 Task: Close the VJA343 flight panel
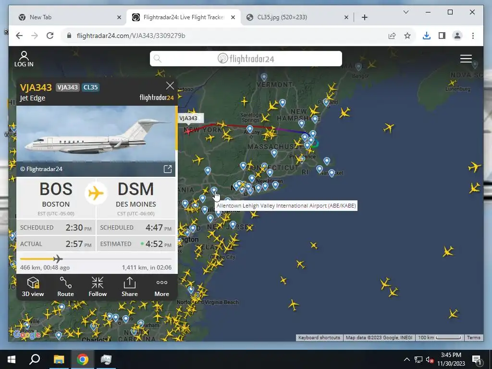[x=170, y=86]
